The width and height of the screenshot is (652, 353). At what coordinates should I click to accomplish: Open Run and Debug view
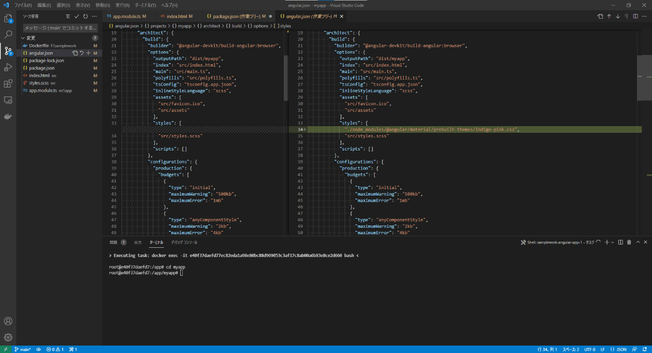click(8, 68)
